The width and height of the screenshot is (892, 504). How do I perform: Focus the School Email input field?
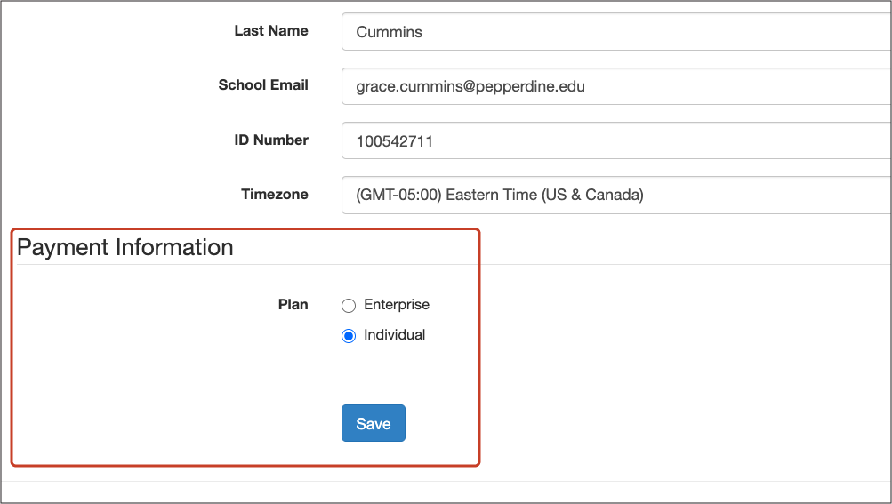pyautogui.click(x=616, y=86)
